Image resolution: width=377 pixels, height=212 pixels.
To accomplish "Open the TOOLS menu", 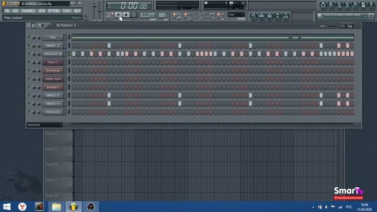I will [x=67, y=11].
